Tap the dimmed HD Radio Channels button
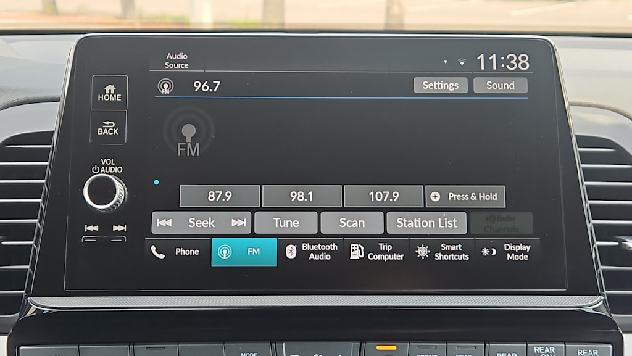This screenshot has height=356, width=632. tap(501, 223)
